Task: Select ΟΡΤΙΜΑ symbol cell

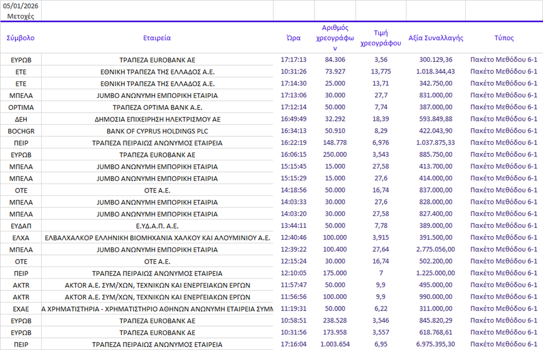Action: (x=21, y=107)
